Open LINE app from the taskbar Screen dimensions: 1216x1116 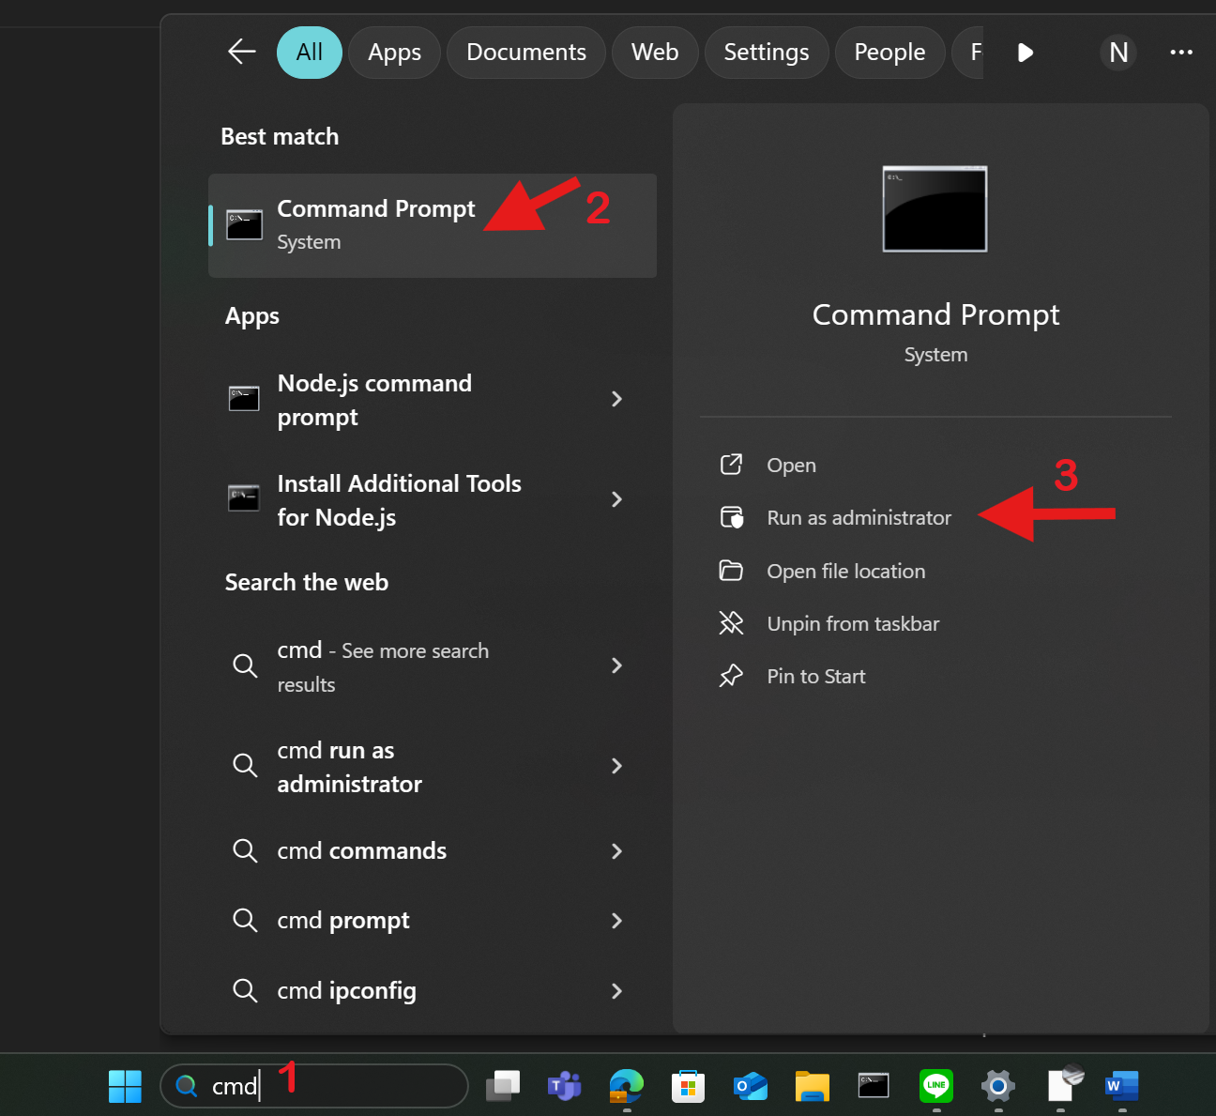point(935,1086)
